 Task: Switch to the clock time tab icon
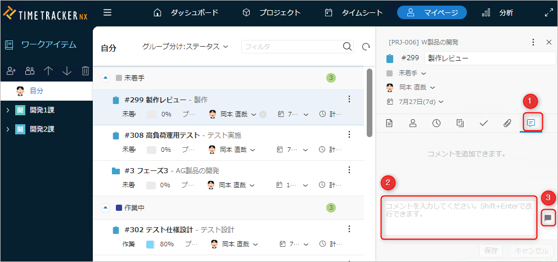(x=436, y=123)
